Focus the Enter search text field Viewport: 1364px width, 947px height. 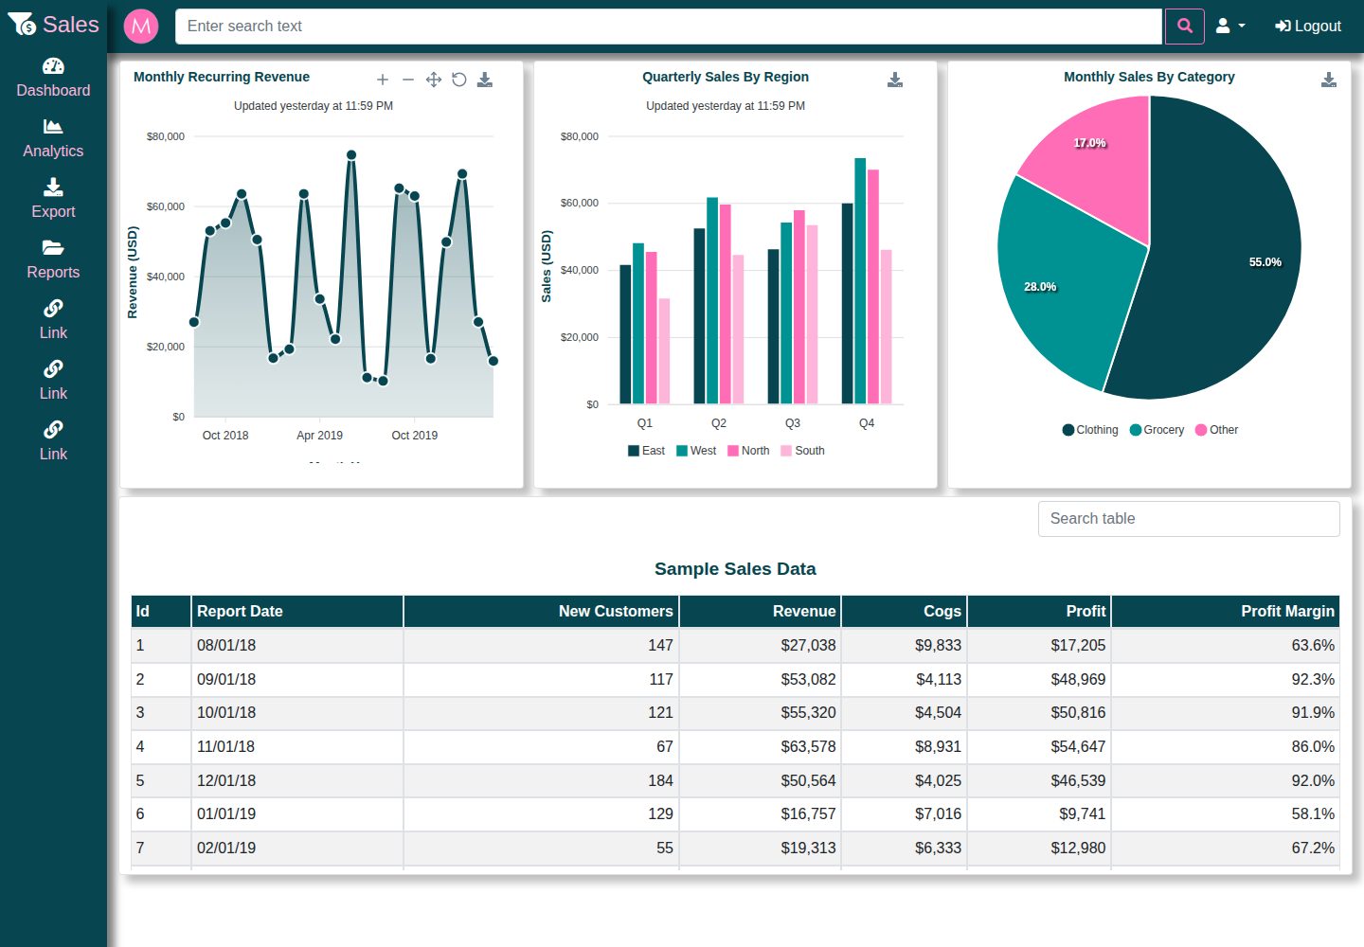(668, 27)
